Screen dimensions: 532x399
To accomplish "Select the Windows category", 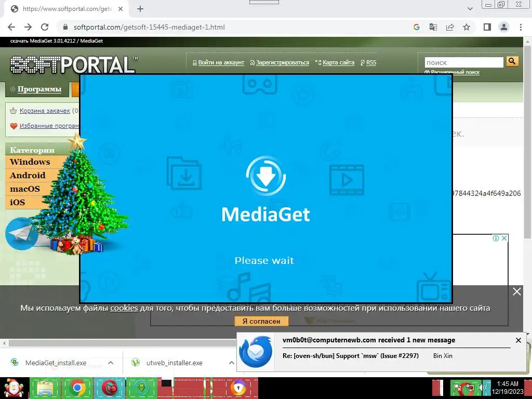I will tap(30, 162).
